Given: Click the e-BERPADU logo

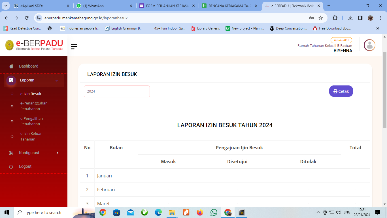Looking at the screenshot, I should (34, 45).
